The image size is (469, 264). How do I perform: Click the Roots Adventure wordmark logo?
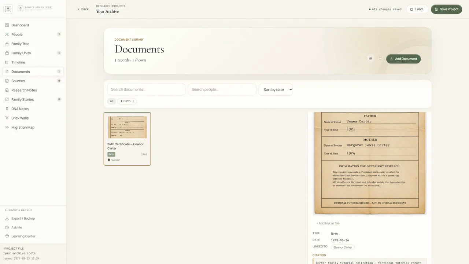pyautogui.click(x=35, y=8)
